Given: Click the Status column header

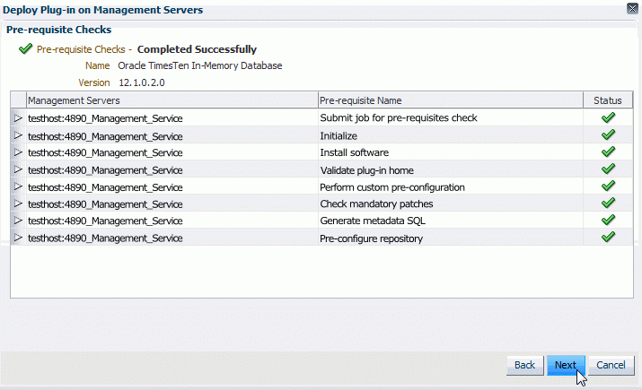Looking at the screenshot, I should click(608, 100).
